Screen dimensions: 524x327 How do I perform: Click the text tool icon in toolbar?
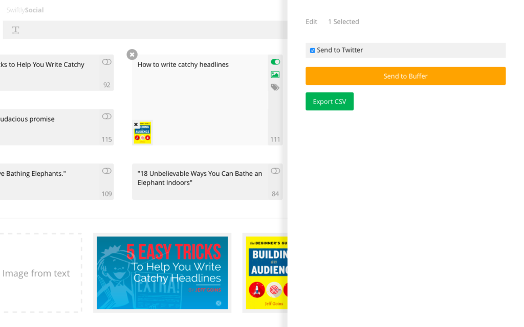[x=15, y=30]
